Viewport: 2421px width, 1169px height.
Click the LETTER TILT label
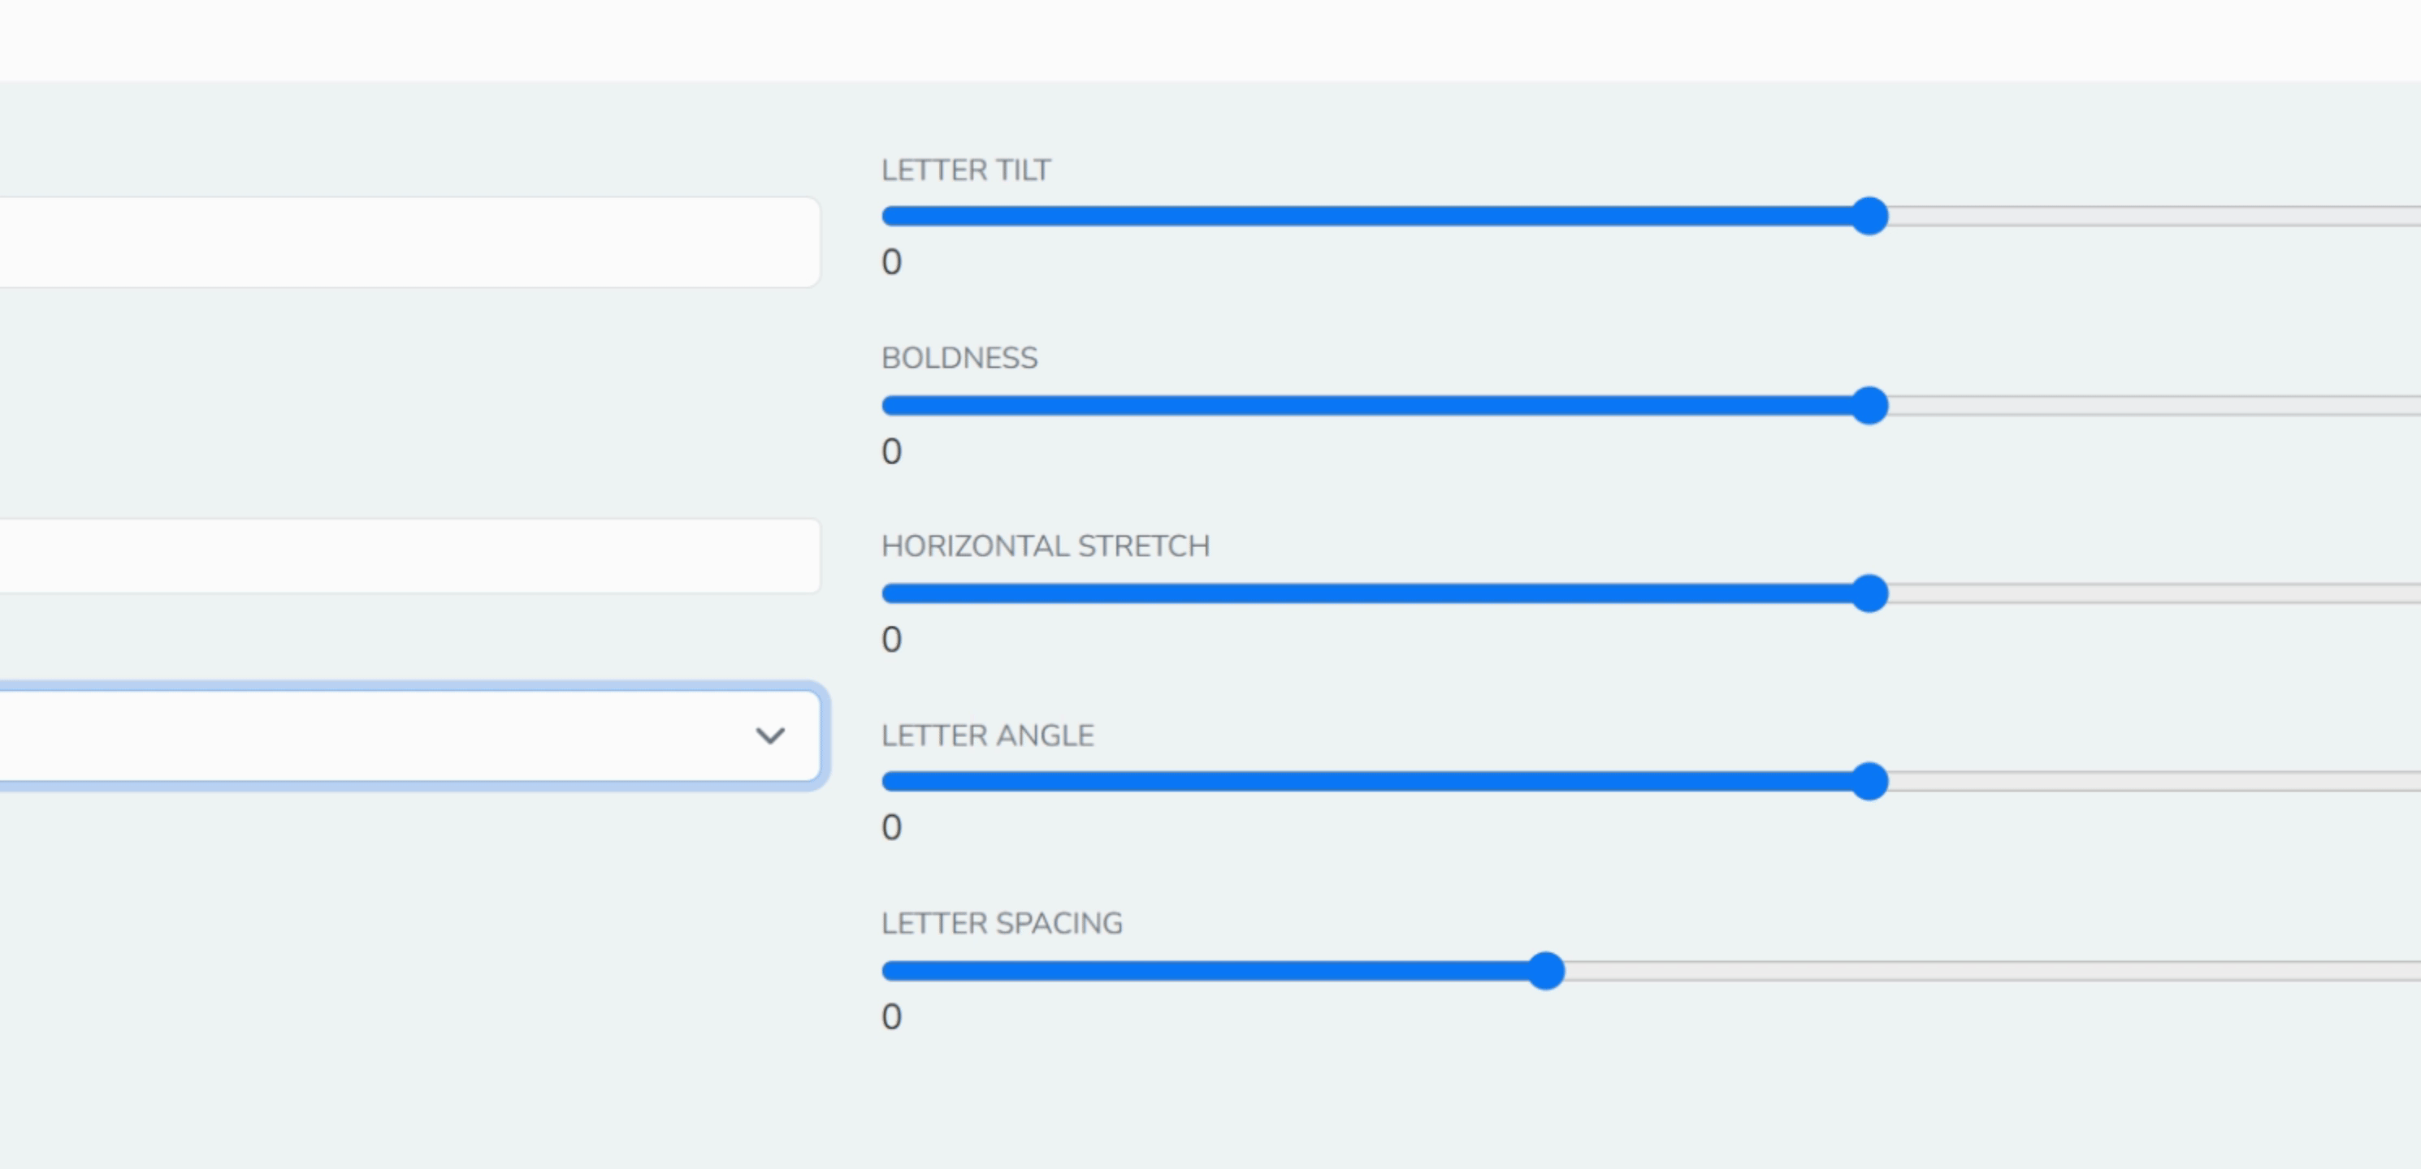965,170
